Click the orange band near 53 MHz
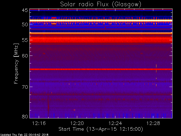This screenshot has width=181, height=136. pyautogui.click(x=101, y=33)
